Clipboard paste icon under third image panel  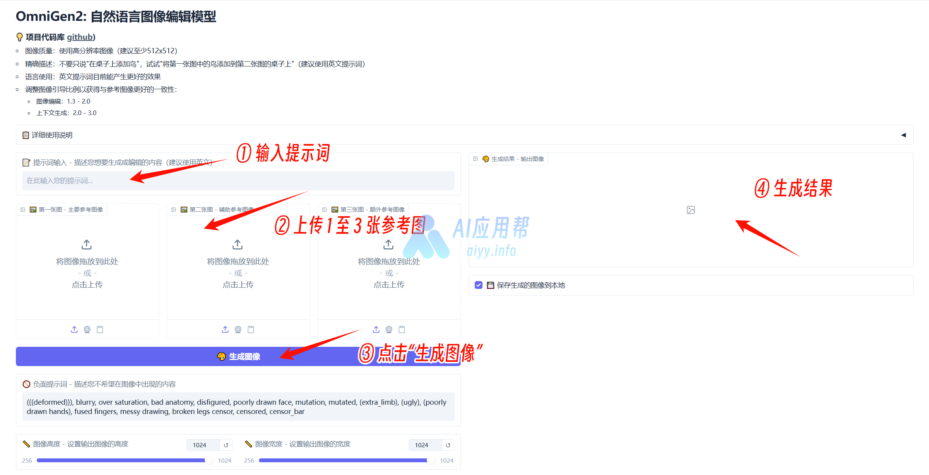coord(402,329)
